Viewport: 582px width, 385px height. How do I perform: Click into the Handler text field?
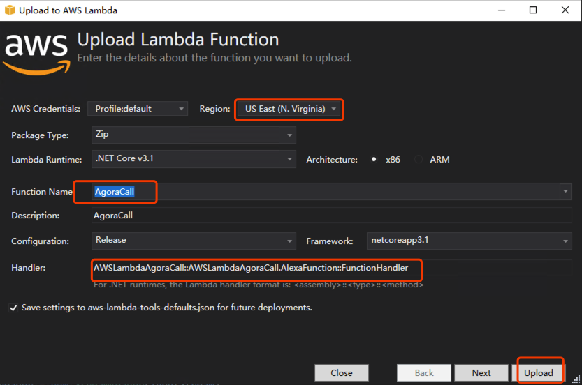331,268
